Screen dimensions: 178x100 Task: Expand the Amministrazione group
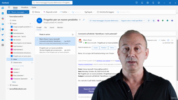9,33
